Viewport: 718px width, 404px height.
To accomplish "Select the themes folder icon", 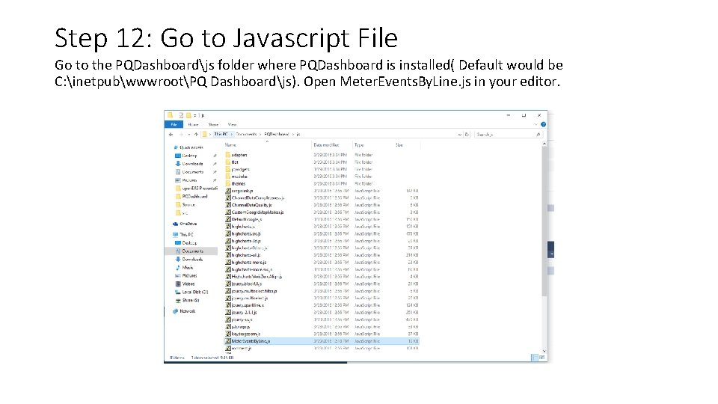I will pyautogui.click(x=227, y=183).
